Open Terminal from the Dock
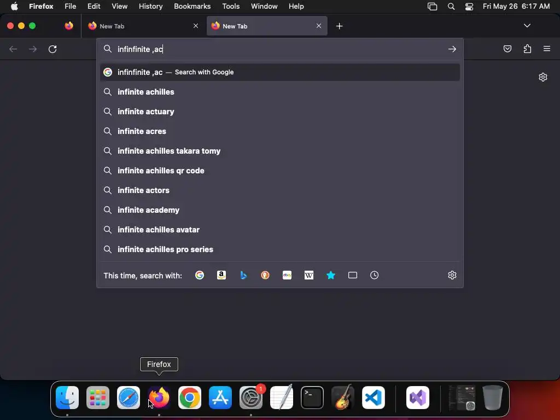Viewport: 560px width, 420px height. [x=312, y=398]
